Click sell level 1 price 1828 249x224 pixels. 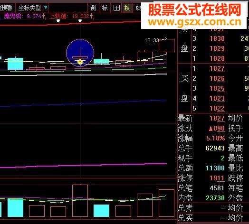tap(217, 58)
